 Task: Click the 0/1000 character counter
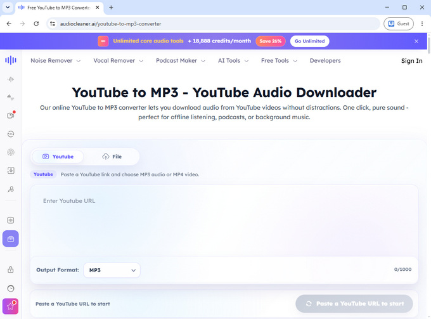point(402,270)
